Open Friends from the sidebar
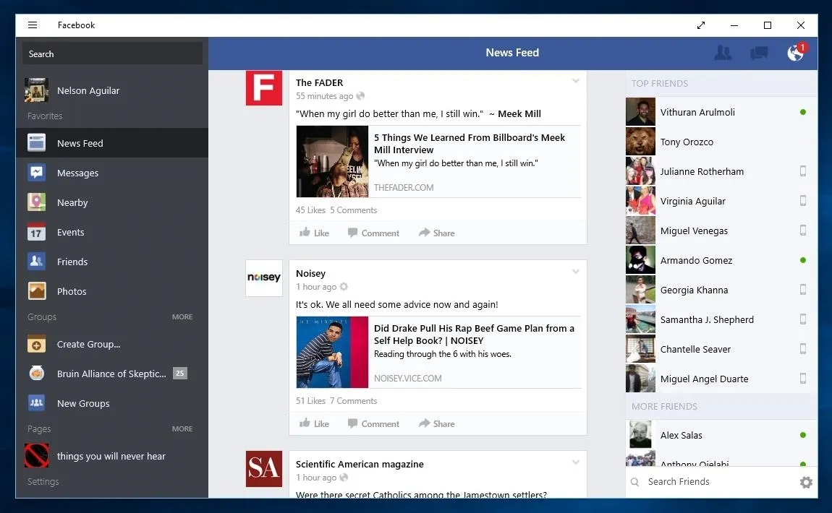Screen dimensions: 832x513 pyautogui.click(x=112, y=262)
